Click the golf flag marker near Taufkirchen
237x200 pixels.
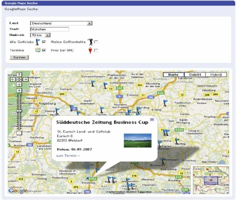coord(165,103)
